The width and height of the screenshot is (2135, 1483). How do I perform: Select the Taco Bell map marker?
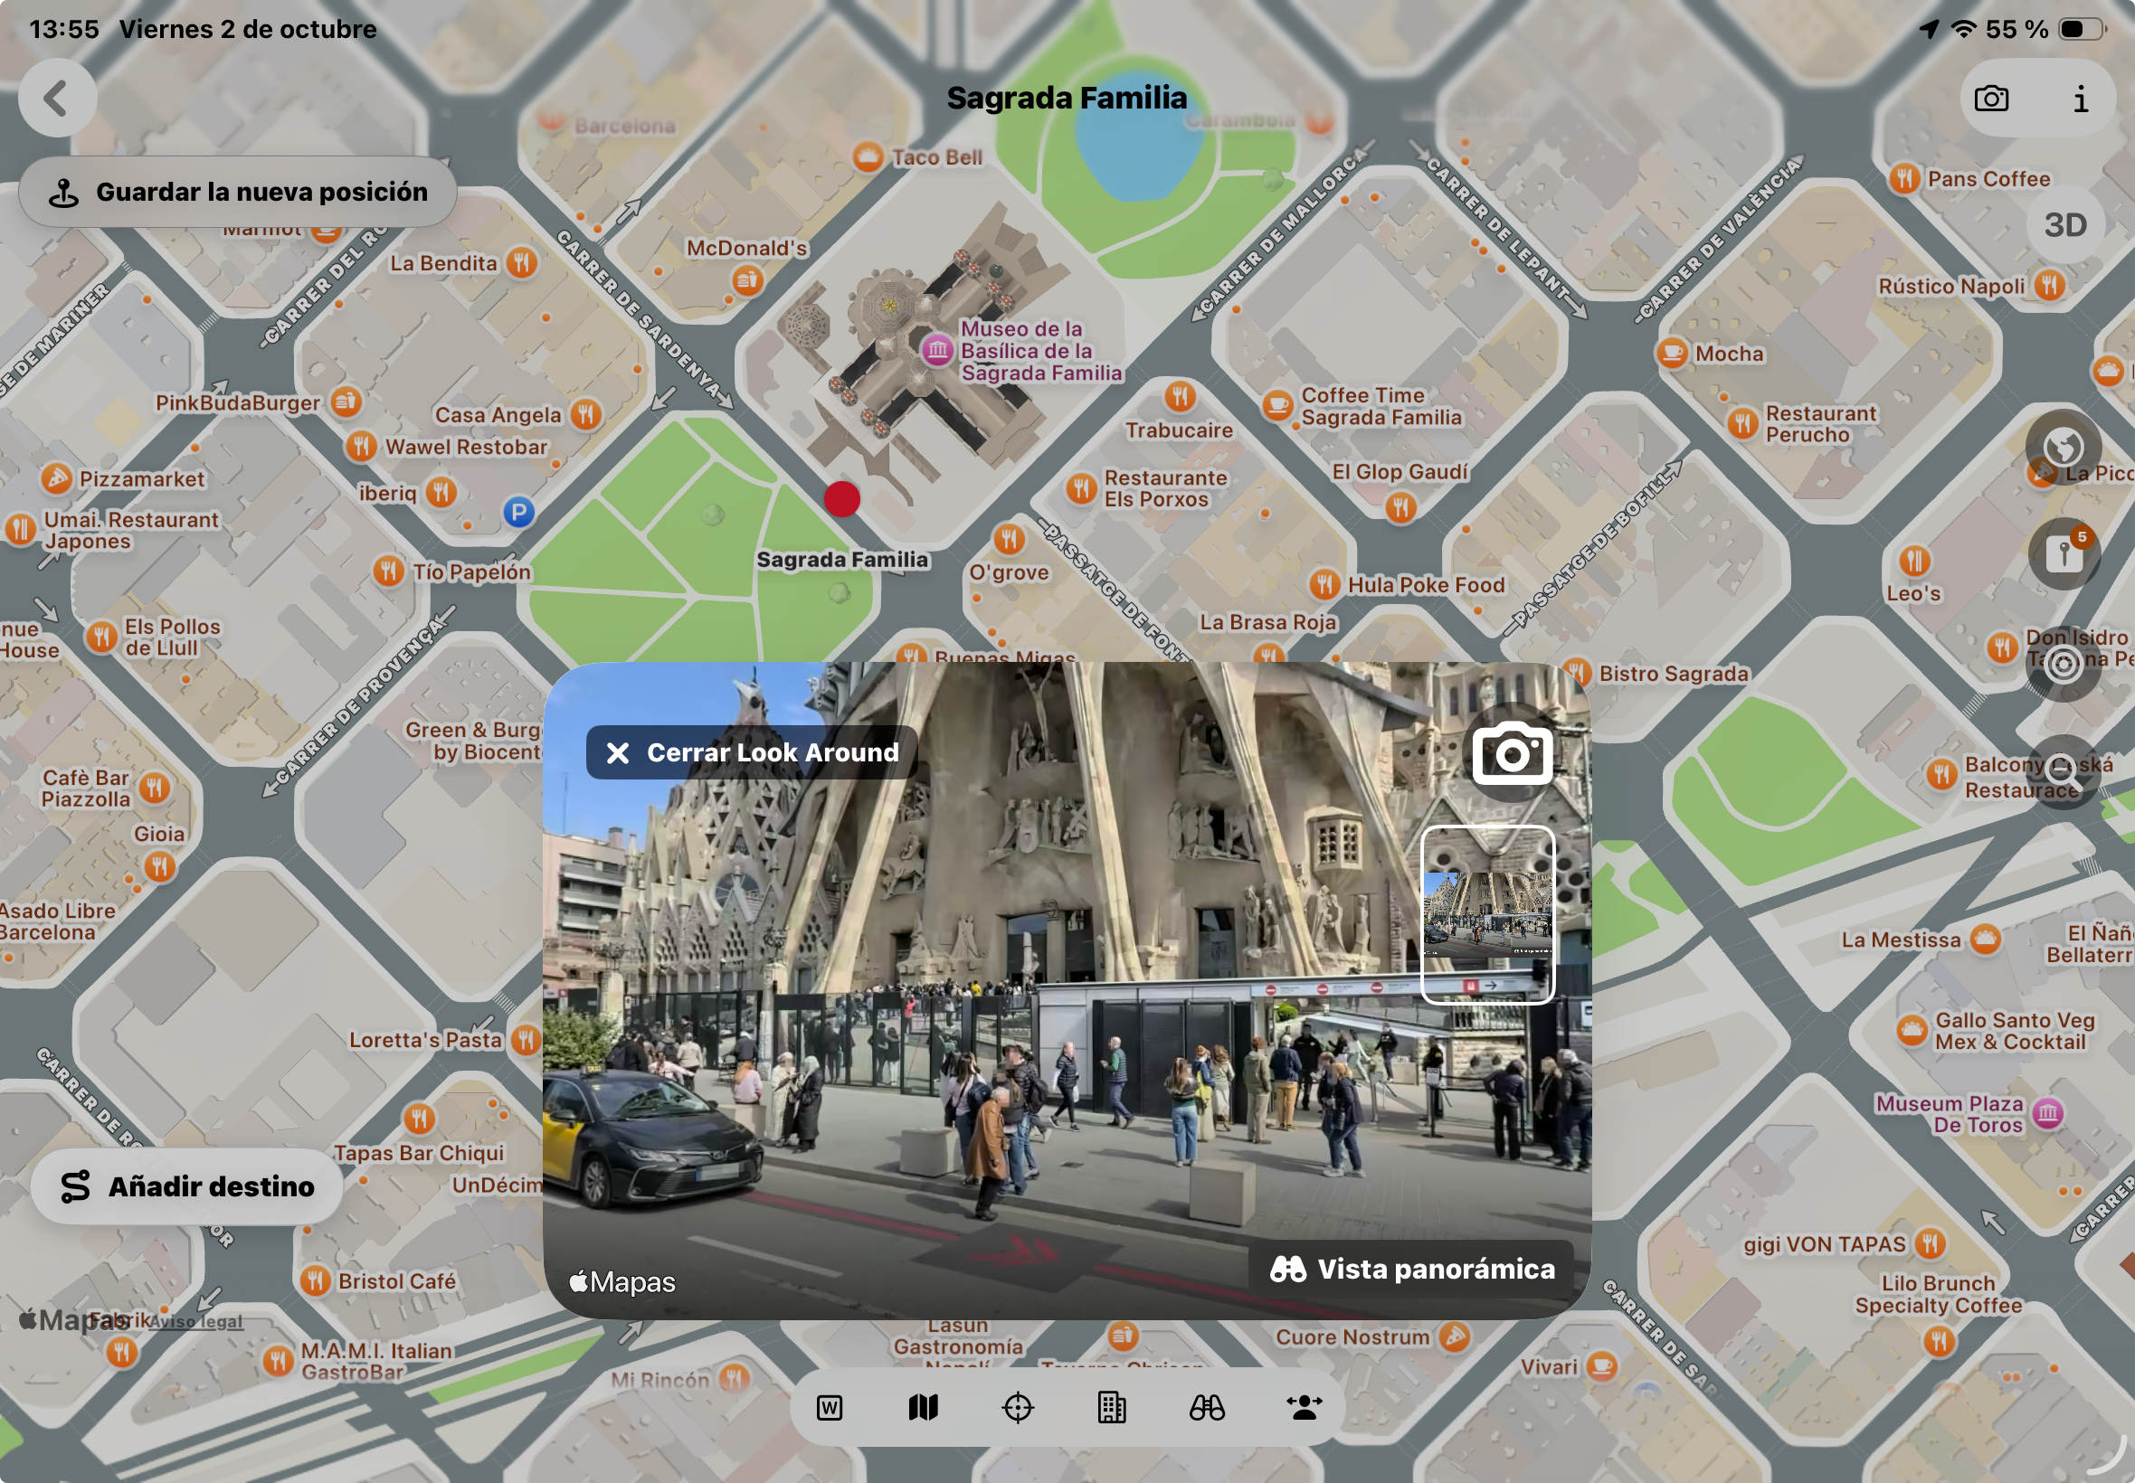pyautogui.click(x=868, y=157)
